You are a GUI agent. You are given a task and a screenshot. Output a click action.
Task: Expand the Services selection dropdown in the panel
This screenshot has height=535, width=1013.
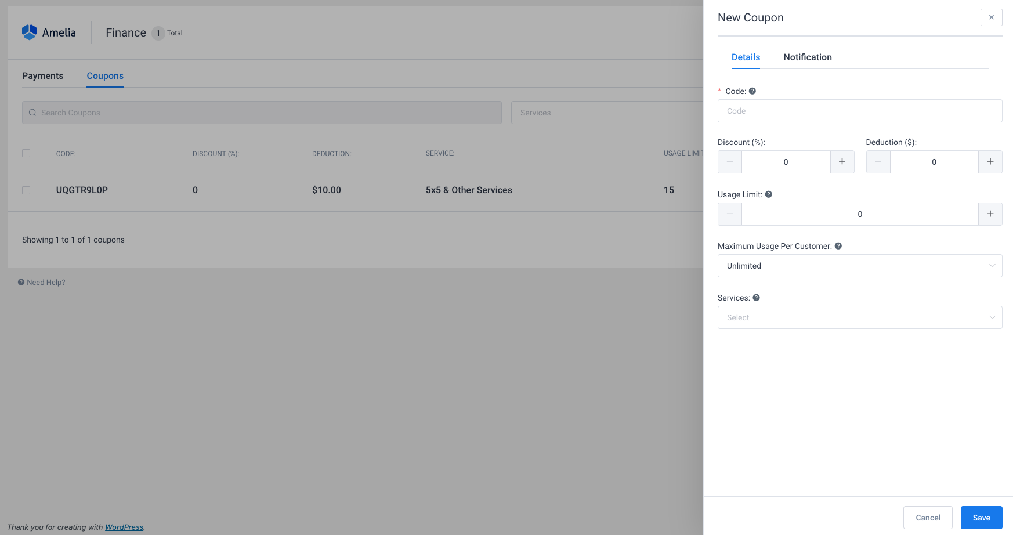pyautogui.click(x=860, y=317)
